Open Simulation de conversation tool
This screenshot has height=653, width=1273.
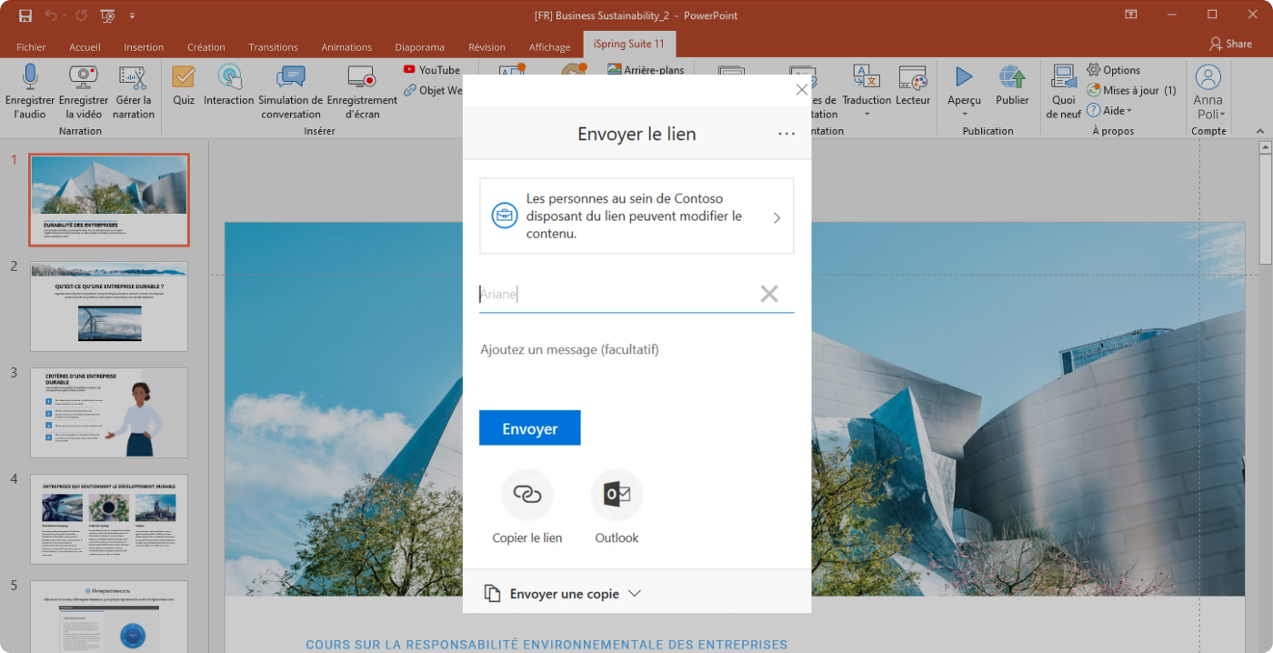pos(290,78)
